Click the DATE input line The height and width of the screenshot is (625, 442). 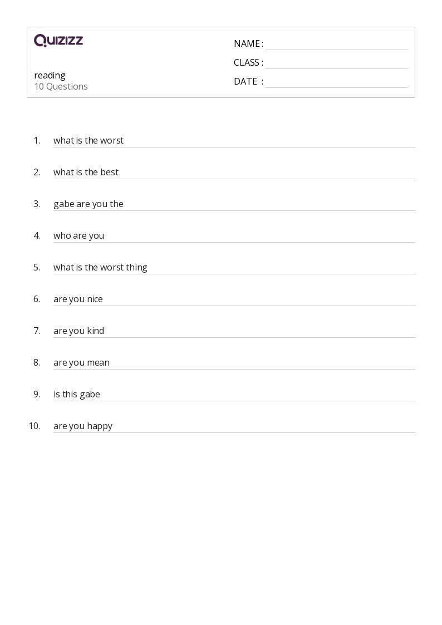coord(336,82)
